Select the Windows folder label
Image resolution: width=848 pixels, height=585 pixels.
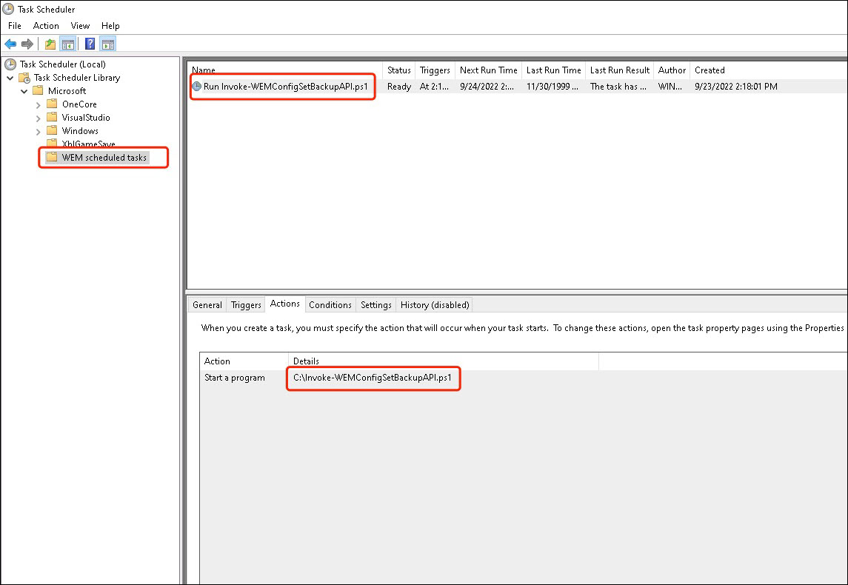[80, 131]
